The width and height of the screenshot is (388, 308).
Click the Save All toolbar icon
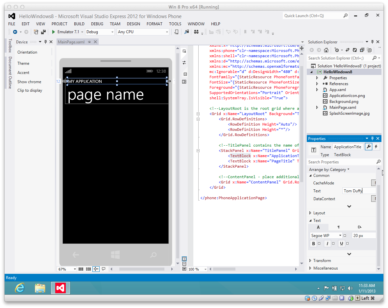[x=43, y=32]
